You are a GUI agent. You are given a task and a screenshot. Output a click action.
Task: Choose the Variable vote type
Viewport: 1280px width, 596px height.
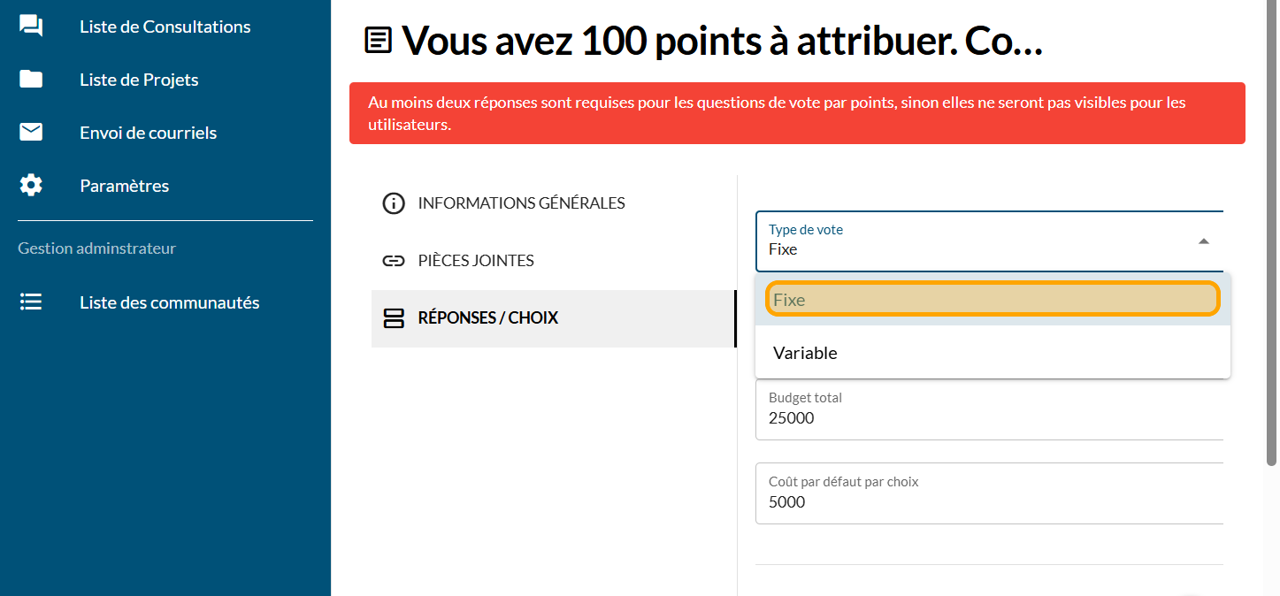tap(992, 353)
